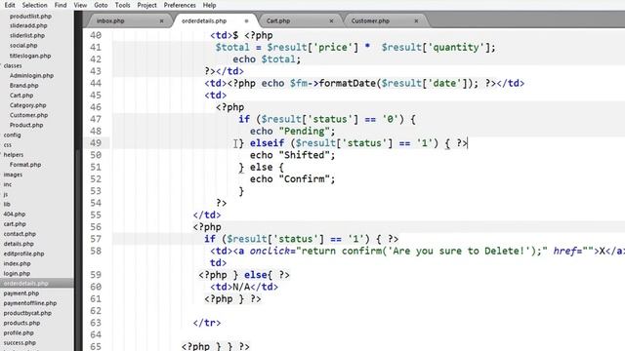This screenshot has height=351, width=625.
Task: Click unsaved dot on orderdetails.php tab
Action: click(246, 21)
